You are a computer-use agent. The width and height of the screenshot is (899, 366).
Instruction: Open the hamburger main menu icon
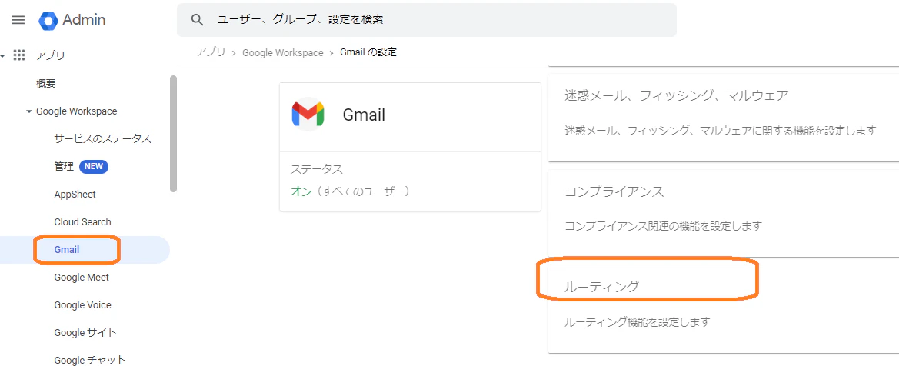18,20
